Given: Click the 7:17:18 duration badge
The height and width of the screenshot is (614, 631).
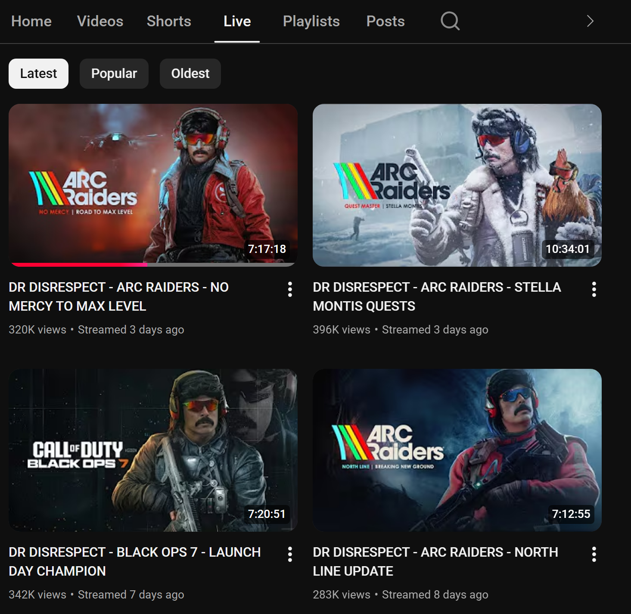Looking at the screenshot, I should [x=267, y=249].
